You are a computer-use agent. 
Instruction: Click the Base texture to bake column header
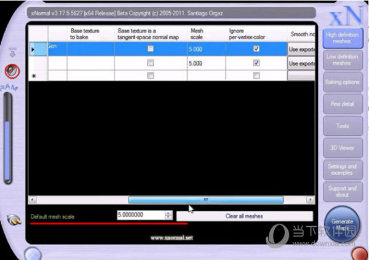click(90, 34)
